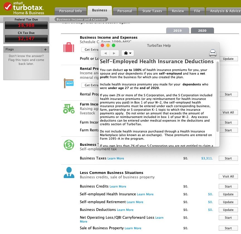Click Visit All for Farm Income
The width and height of the screenshot is (241, 234).
tap(228, 112)
